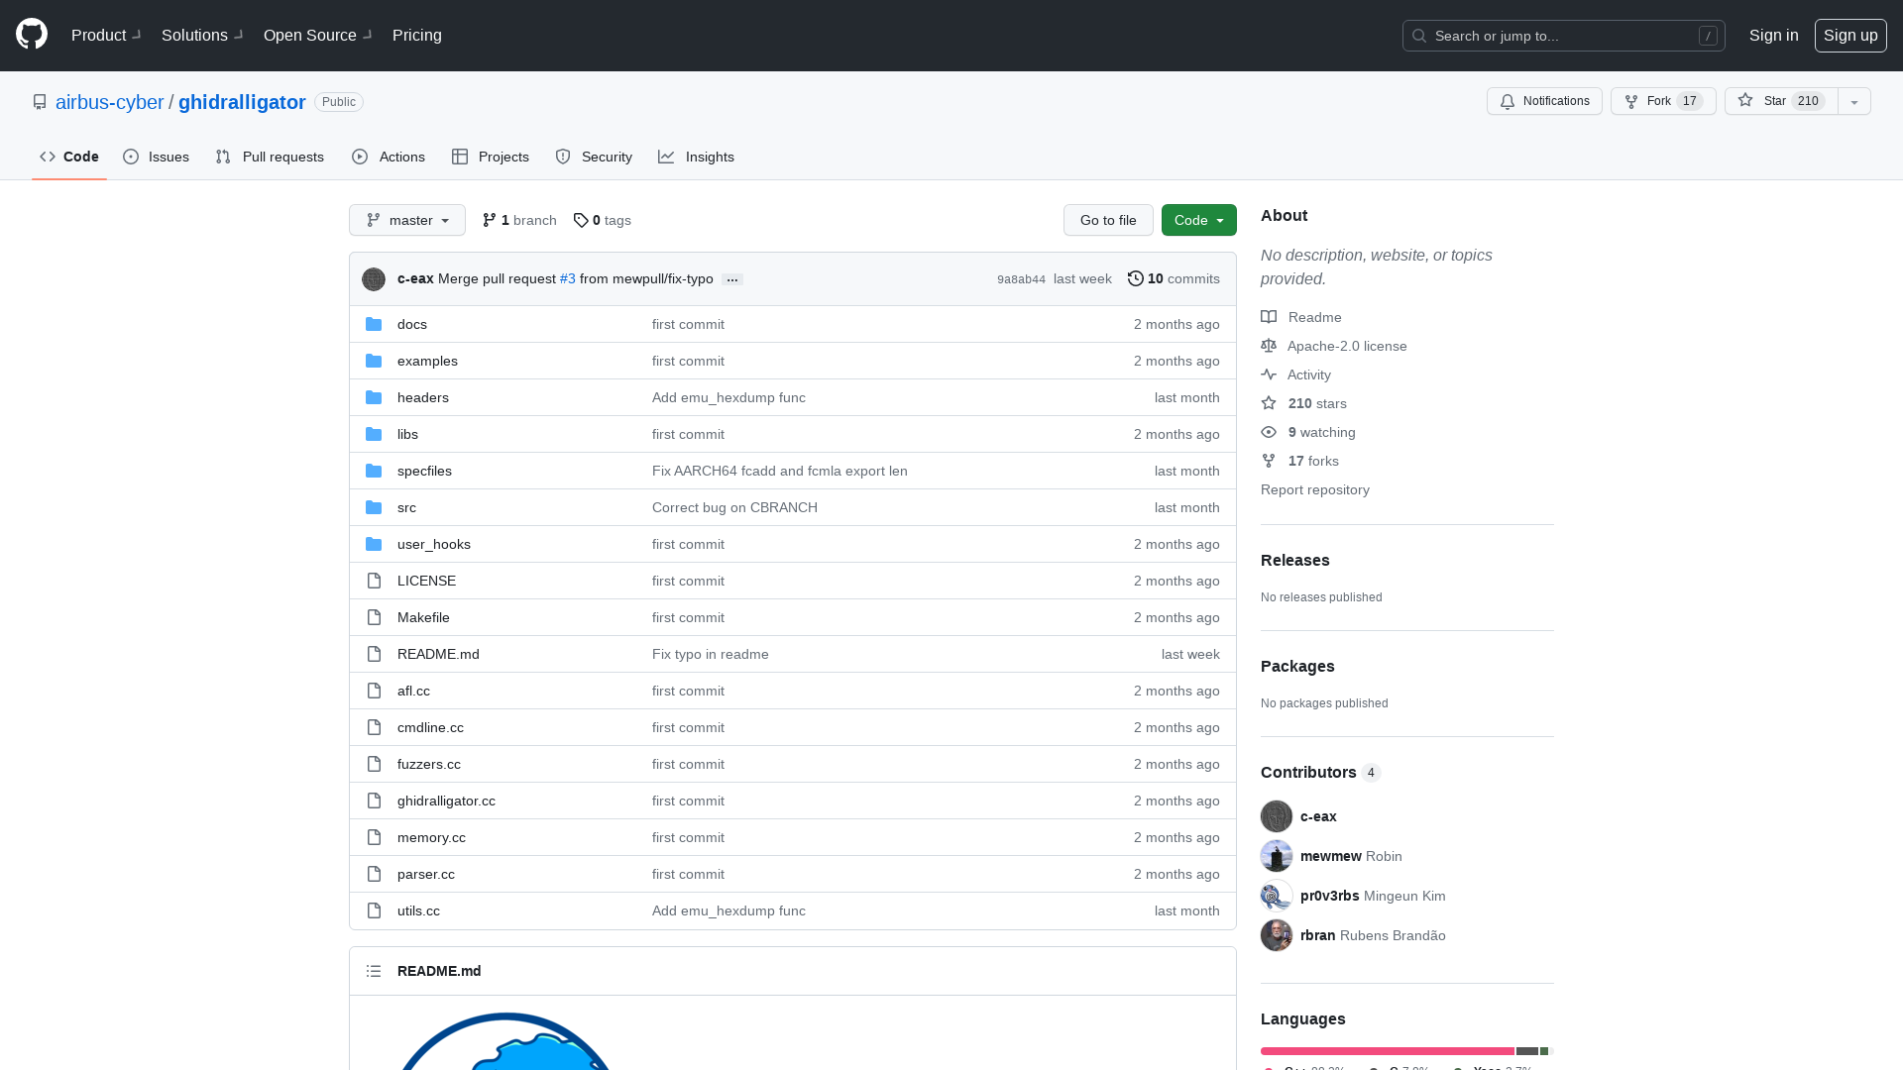1903x1070 pixels.
Task: Focus the Search or jump to field
Action: pos(1563,36)
